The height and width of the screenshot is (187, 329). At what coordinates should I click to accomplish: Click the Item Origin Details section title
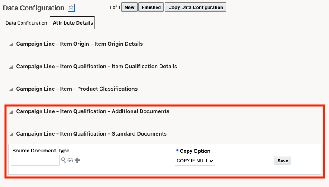[79, 44]
